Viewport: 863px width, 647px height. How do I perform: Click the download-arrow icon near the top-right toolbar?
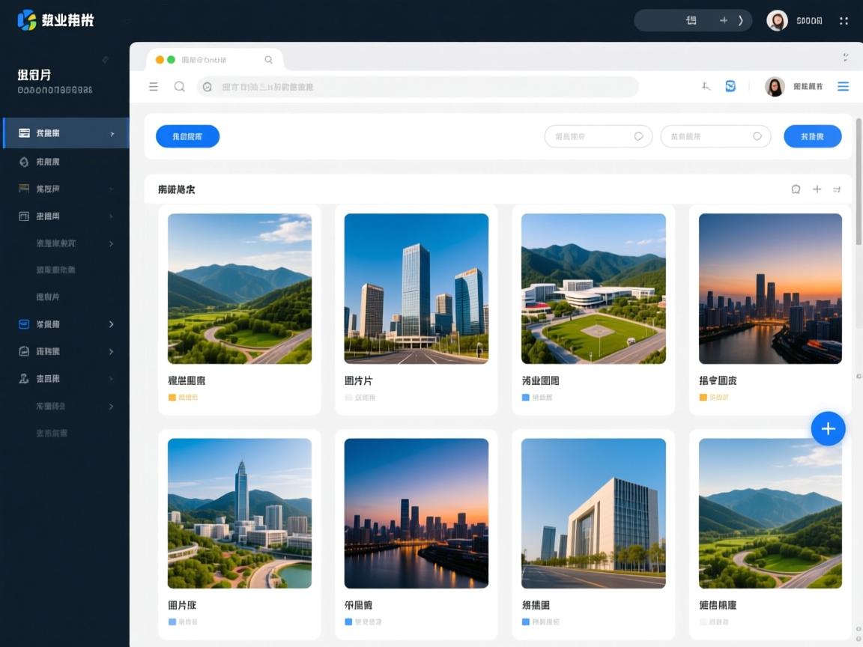705,86
